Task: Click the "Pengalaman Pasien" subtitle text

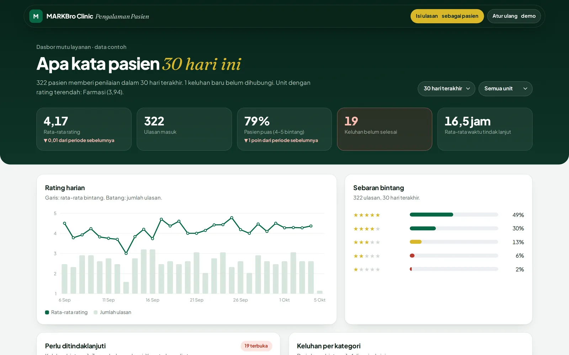Action: 122,17
